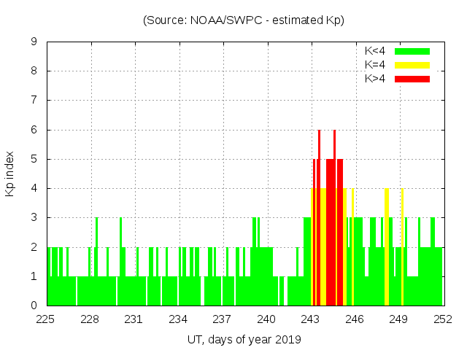Select the 'K>4' legend text label
Screen dimensions: 467x350
tap(374, 78)
